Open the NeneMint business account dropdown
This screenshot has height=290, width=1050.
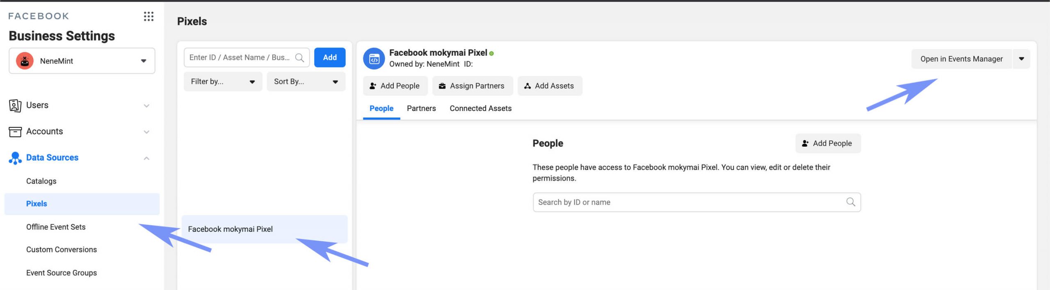coord(143,61)
